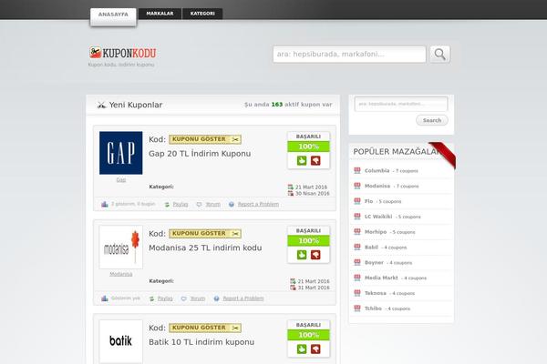This screenshot has height=364, width=547.
Task: Click the Gap store link under logo
Action: click(x=120, y=180)
